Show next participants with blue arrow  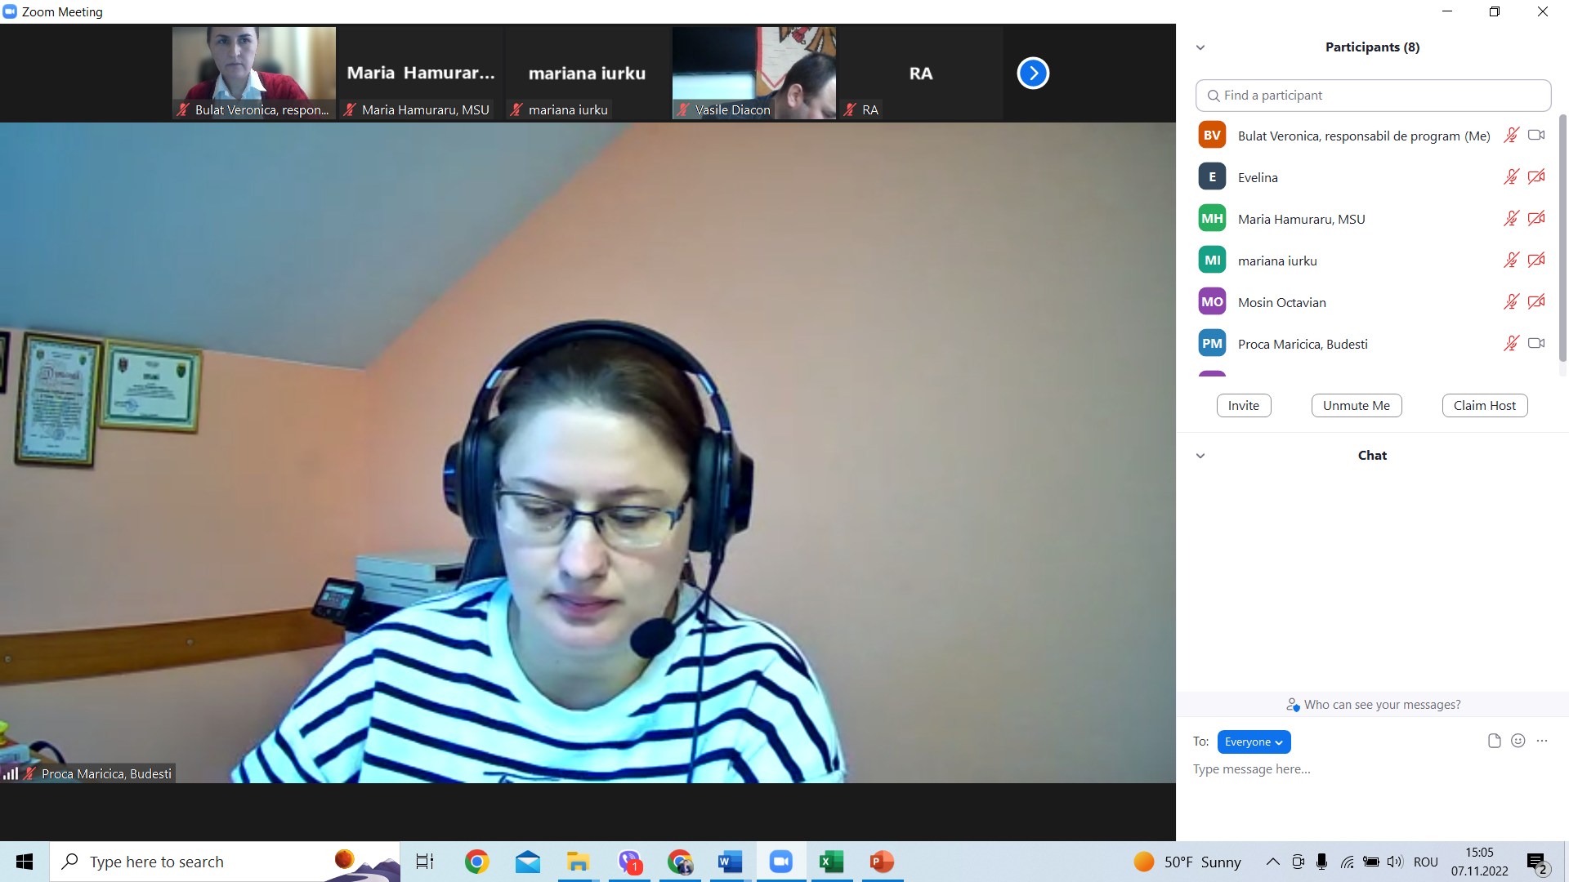[1033, 73]
